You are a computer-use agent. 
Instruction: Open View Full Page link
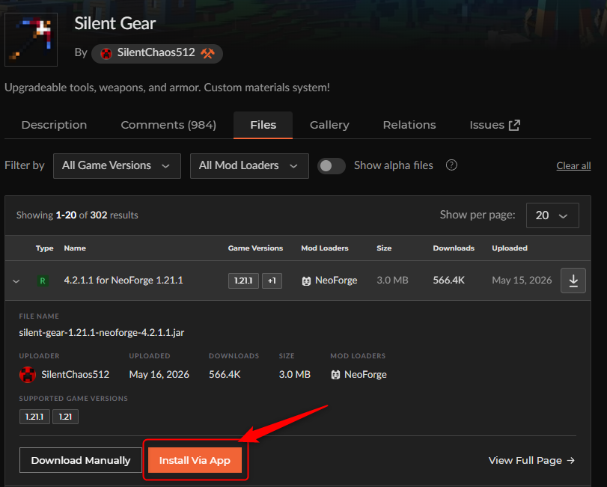click(531, 460)
